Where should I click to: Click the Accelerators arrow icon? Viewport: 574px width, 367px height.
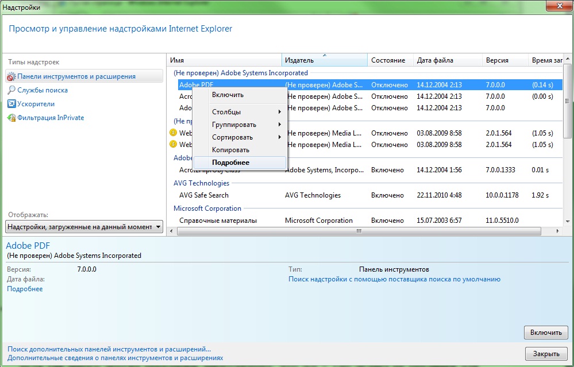tap(11, 104)
